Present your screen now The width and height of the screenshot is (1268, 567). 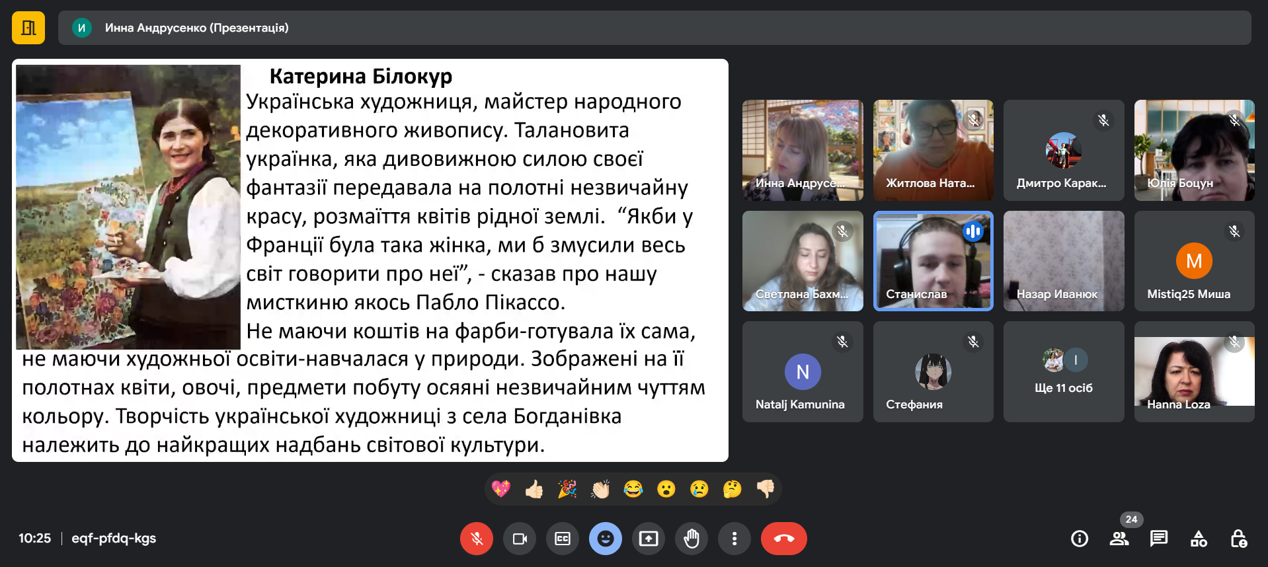coord(649,539)
